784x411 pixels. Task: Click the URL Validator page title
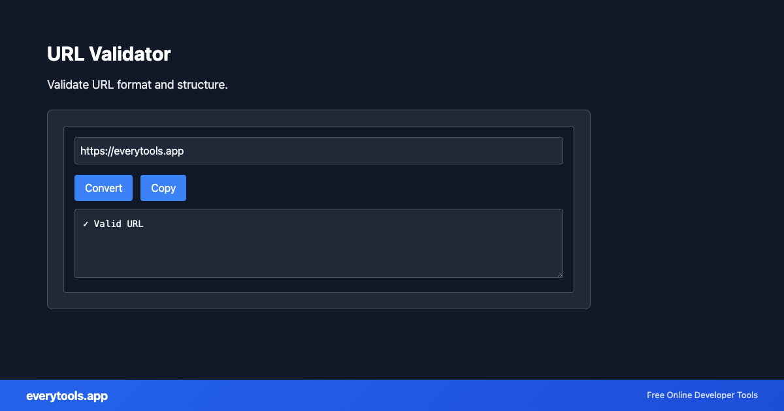108,54
